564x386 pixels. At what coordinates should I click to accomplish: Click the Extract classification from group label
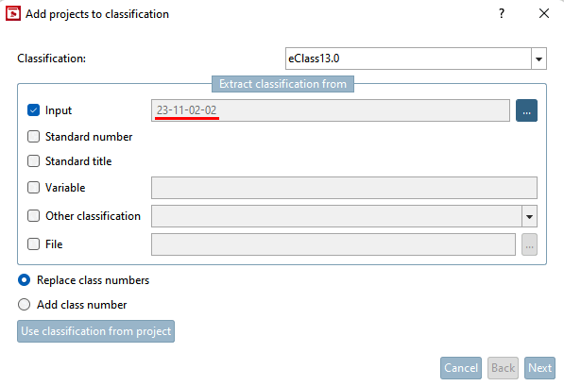(282, 84)
